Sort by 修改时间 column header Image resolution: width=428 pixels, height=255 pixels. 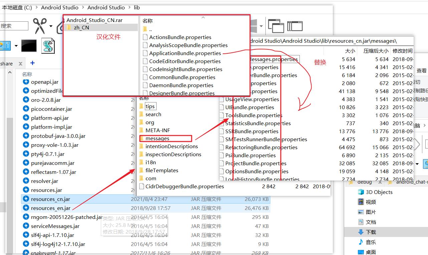point(402,51)
